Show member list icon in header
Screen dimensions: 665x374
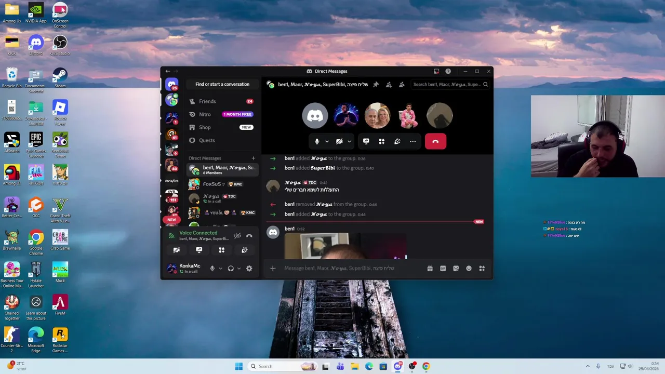pos(402,84)
